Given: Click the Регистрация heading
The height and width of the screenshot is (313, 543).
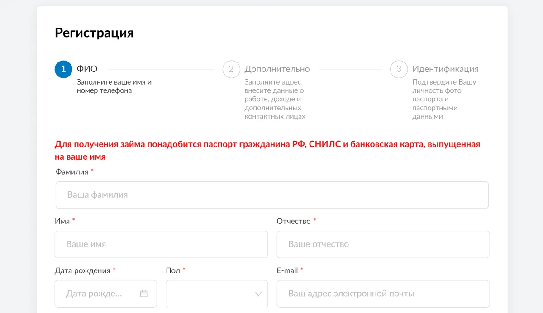Looking at the screenshot, I should pyautogui.click(x=94, y=33).
